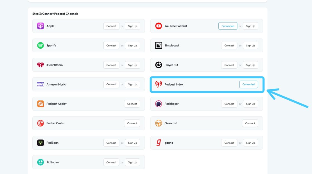Click the Apple Podcasts icon

(40, 26)
